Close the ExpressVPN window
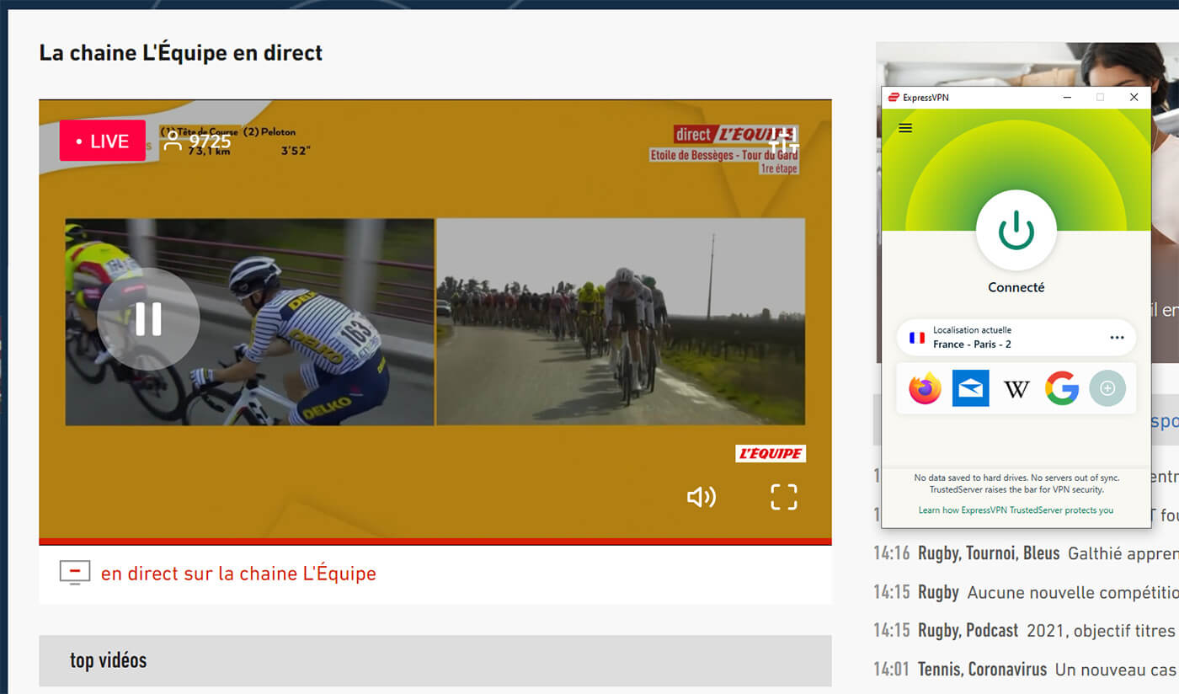Image resolution: width=1179 pixels, height=694 pixels. 1134,98
